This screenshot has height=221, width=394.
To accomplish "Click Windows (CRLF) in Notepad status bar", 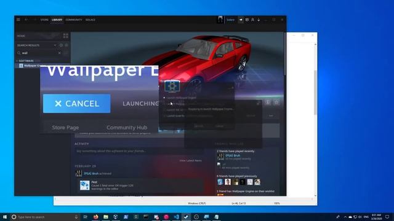I will coord(197,203).
